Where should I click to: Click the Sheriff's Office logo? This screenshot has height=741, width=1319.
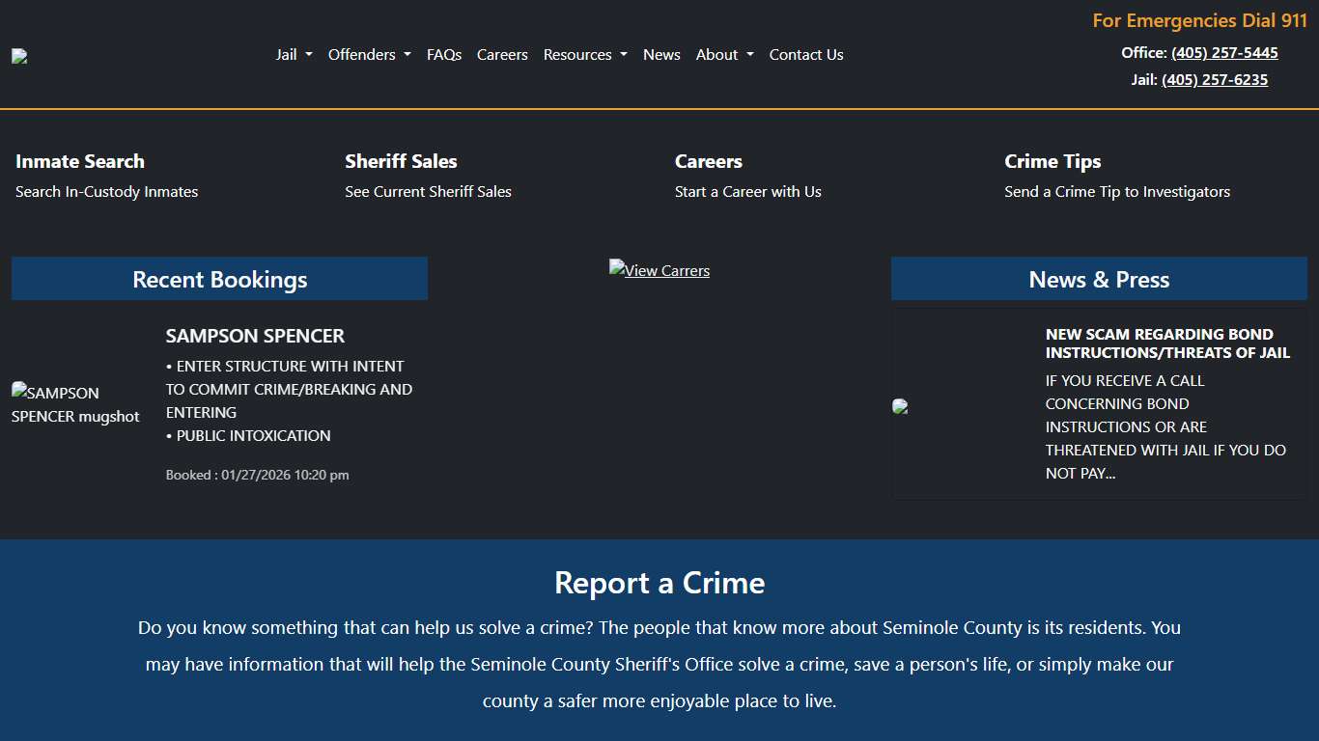19,55
